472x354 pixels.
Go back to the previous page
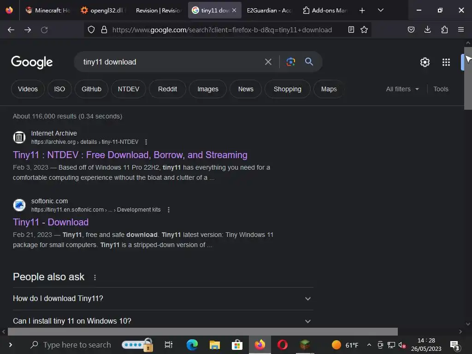pos(11,30)
